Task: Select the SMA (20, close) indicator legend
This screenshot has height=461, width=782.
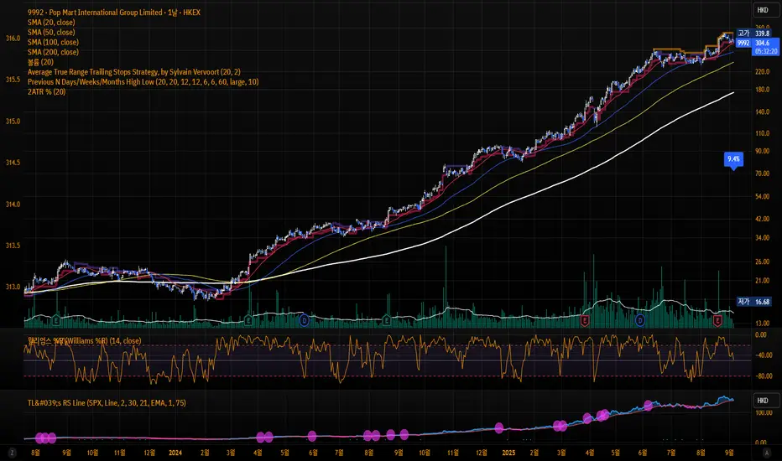Action: (51, 23)
